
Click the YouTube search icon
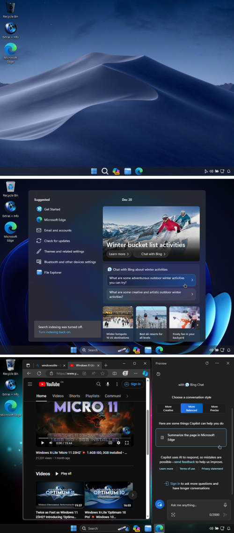point(99,384)
